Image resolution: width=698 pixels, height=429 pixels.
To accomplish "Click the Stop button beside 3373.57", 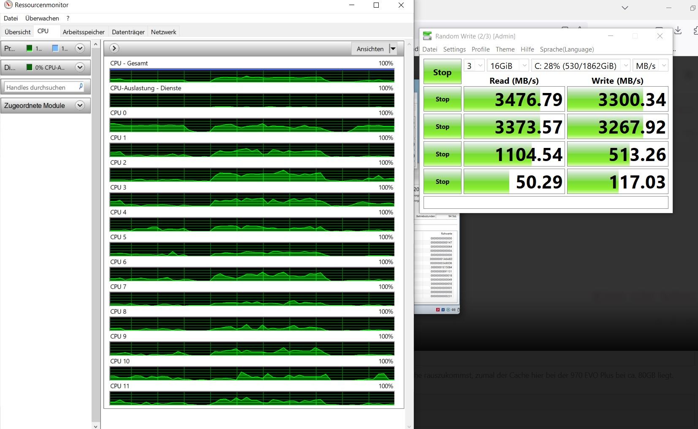I will pos(442,126).
